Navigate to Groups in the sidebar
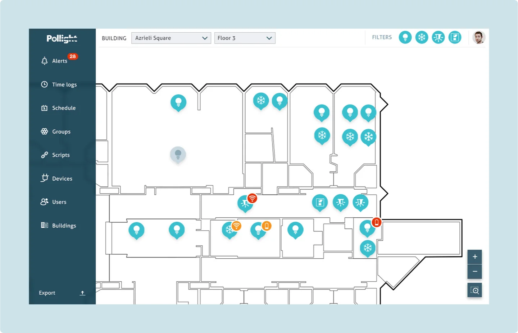The width and height of the screenshot is (518, 333). click(x=56, y=131)
